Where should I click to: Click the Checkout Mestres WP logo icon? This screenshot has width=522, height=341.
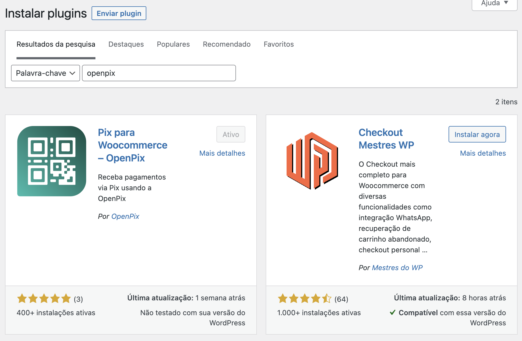tap(312, 161)
